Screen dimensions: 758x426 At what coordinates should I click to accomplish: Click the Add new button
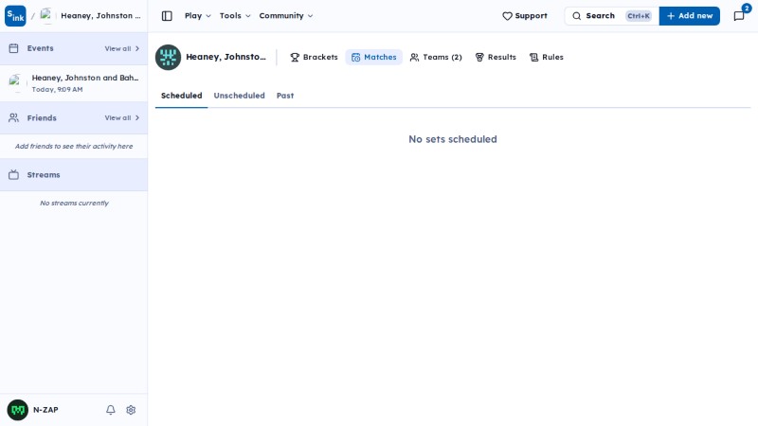(x=690, y=16)
